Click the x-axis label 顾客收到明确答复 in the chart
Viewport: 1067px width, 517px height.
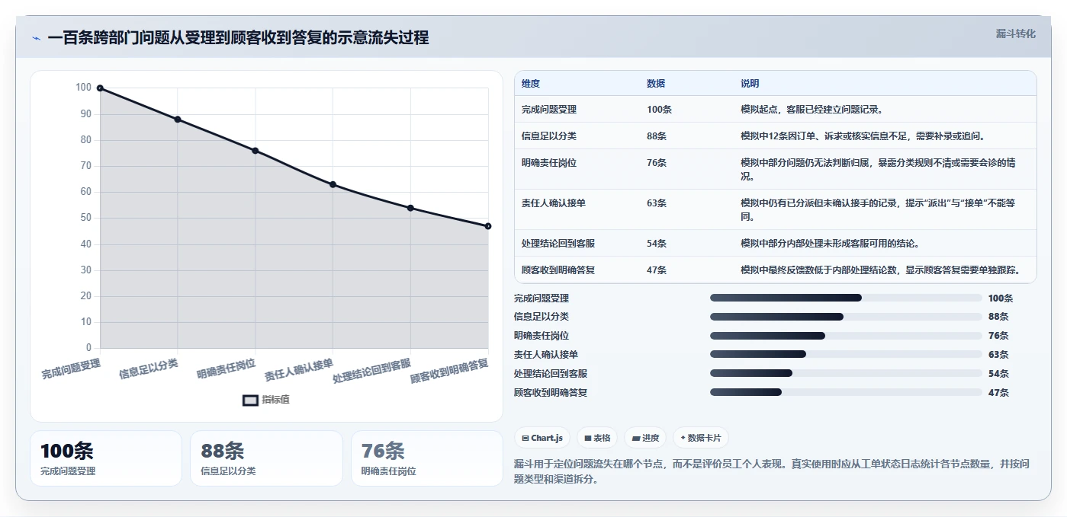point(449,371)
